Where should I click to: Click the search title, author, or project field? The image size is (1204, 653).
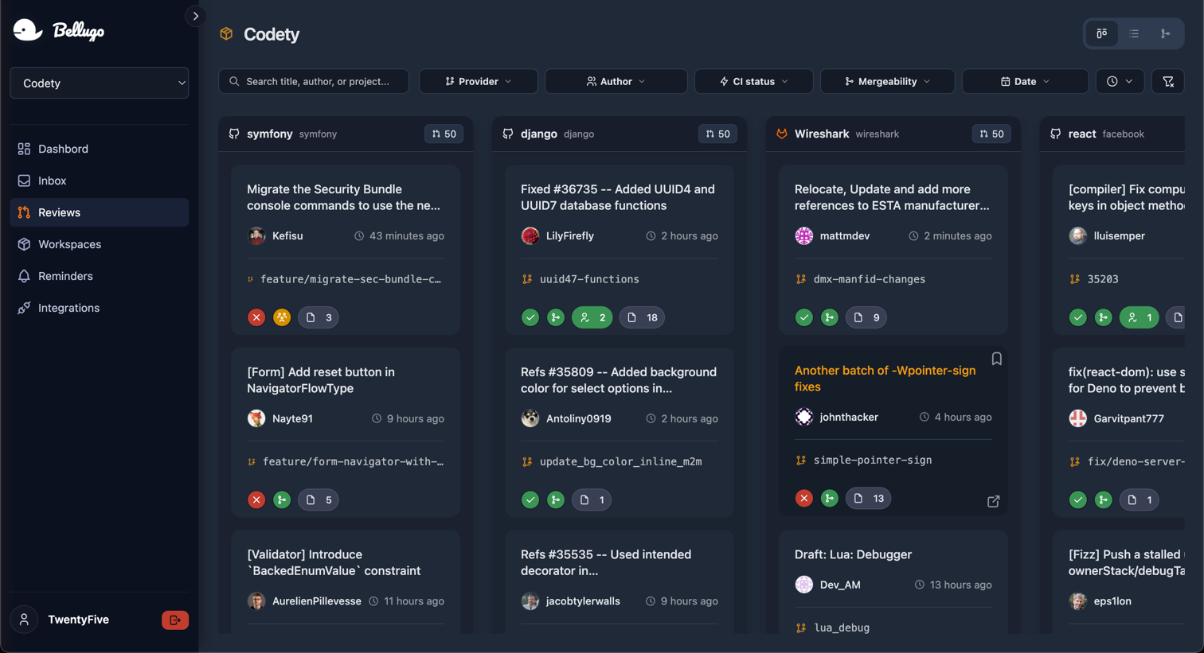click(313, 80)
